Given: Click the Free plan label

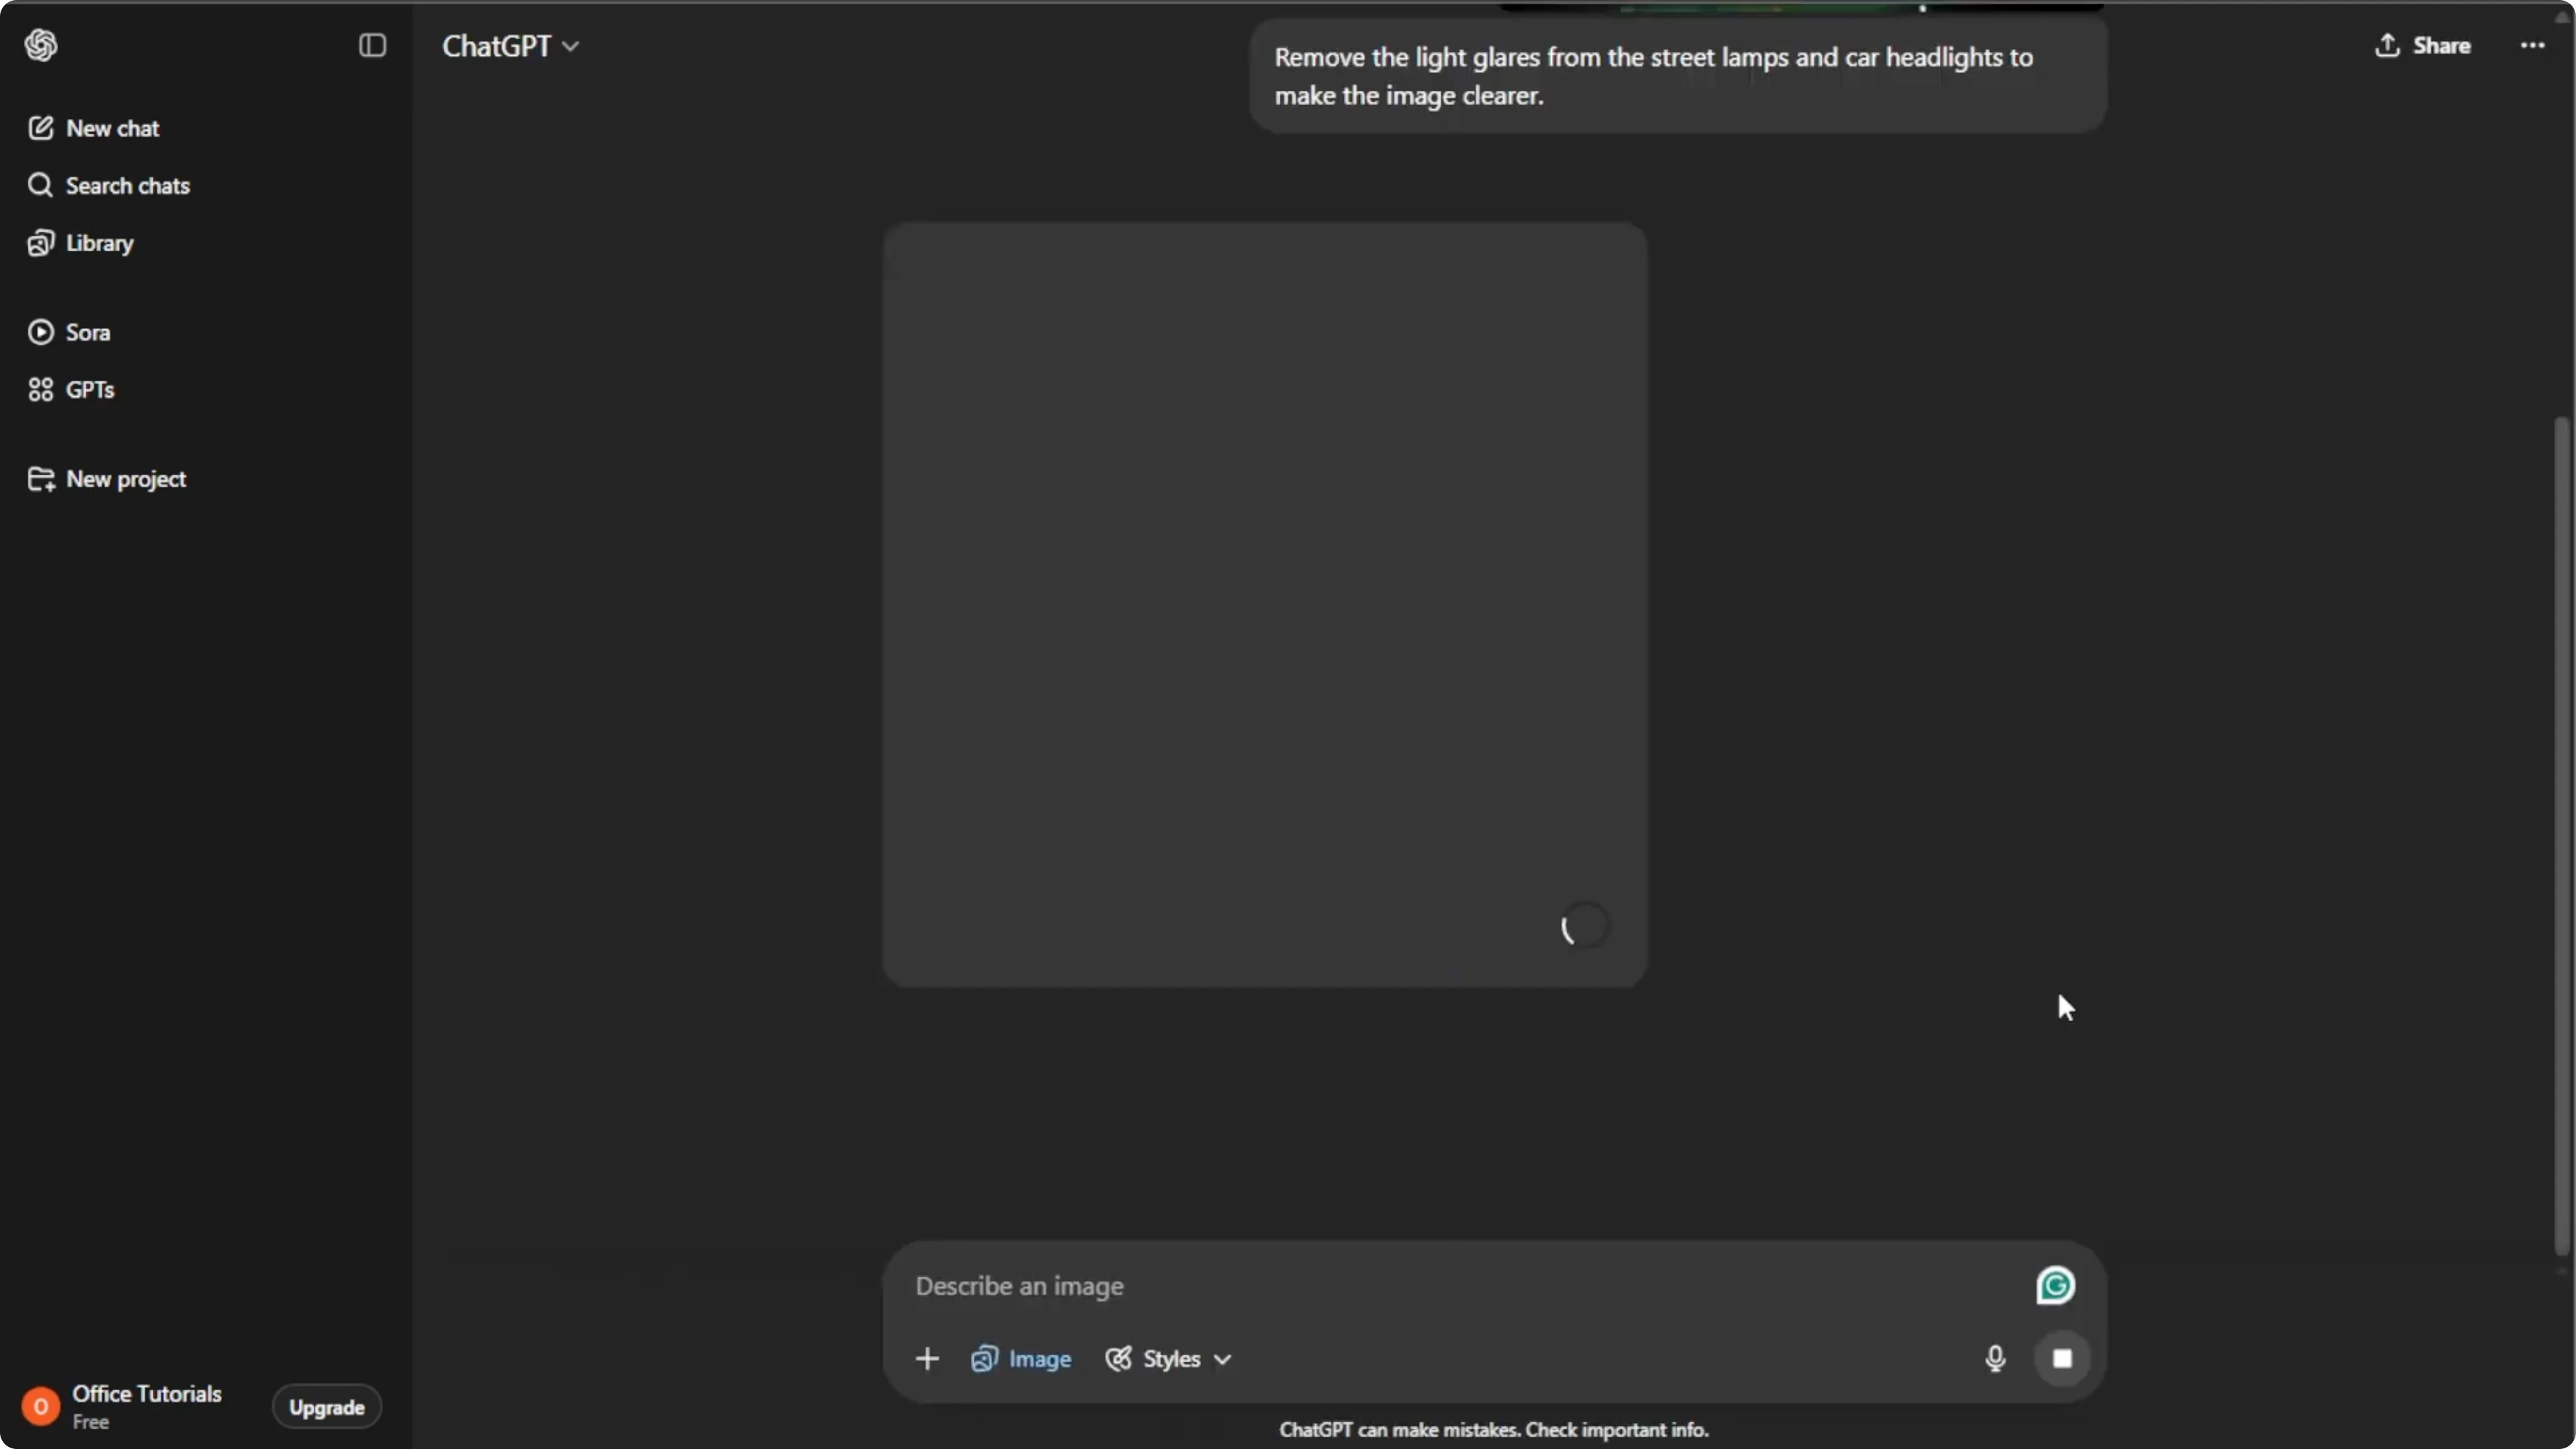Looking at the screenshot, I should [90, 1422].
